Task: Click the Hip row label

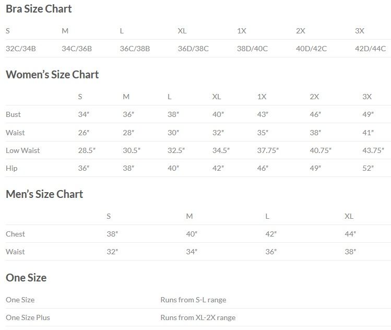Action: pyautogui.click(x=11, y=168)
